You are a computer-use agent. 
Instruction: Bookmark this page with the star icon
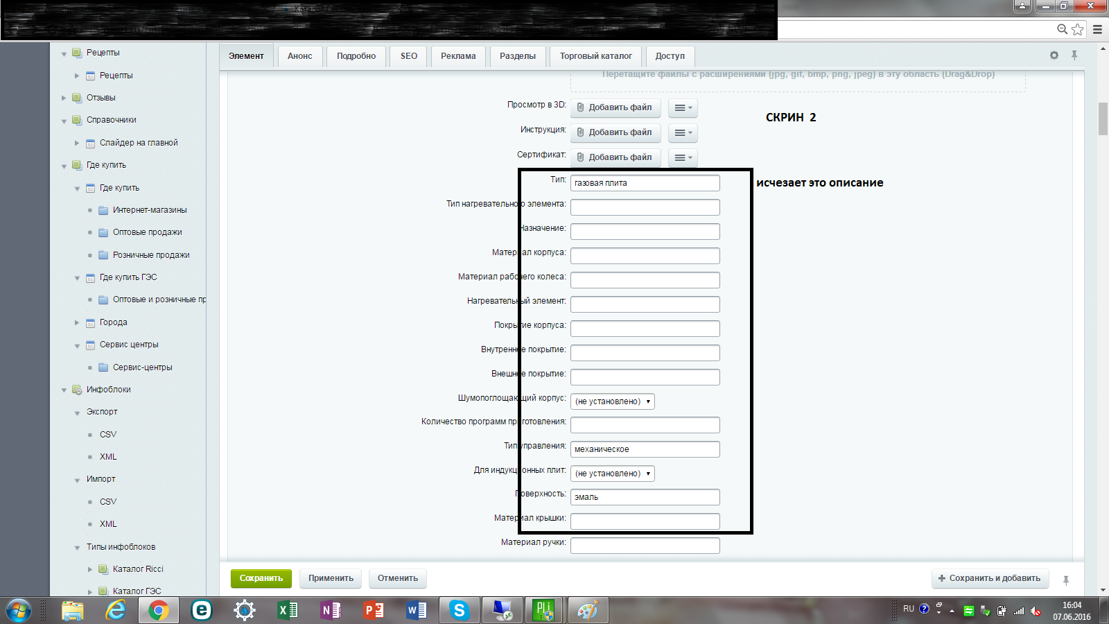pyautogui.click(x=1078, y=29)
